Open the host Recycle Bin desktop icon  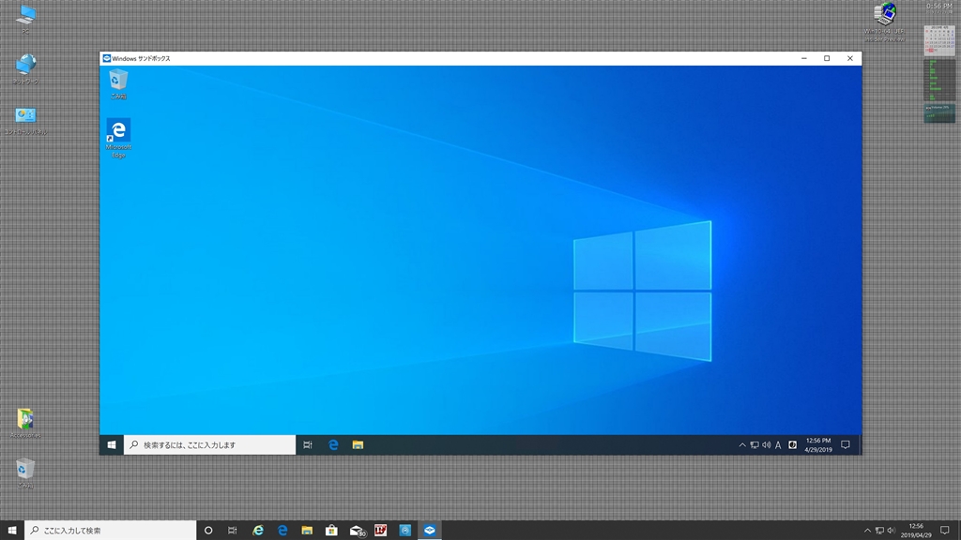(25, 472)
